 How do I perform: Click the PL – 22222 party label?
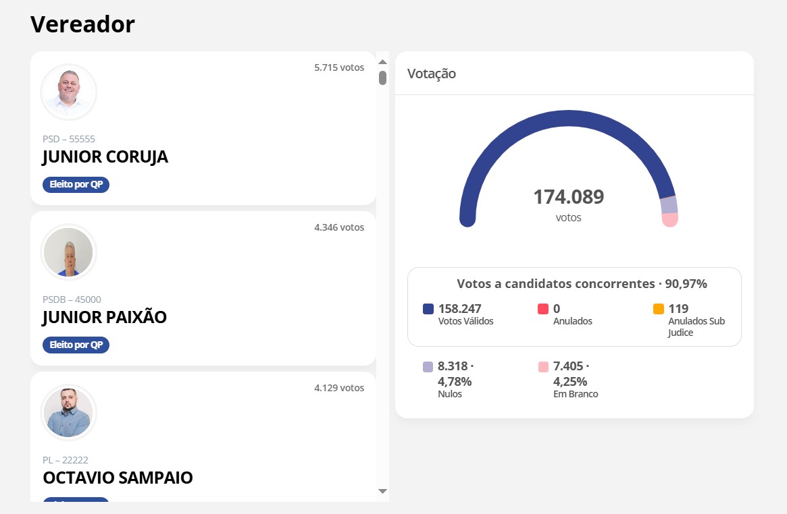[65, 460]
